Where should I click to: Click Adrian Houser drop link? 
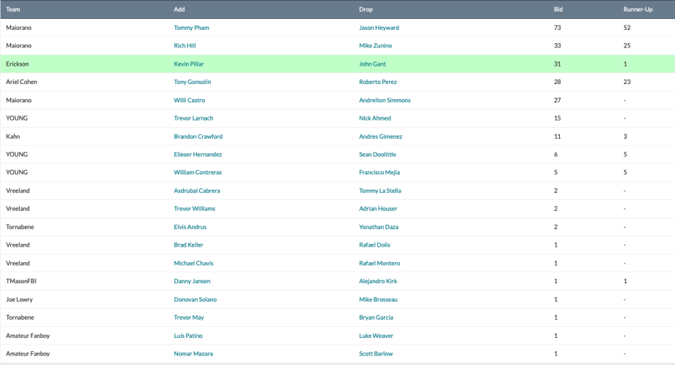click(378, 209)
